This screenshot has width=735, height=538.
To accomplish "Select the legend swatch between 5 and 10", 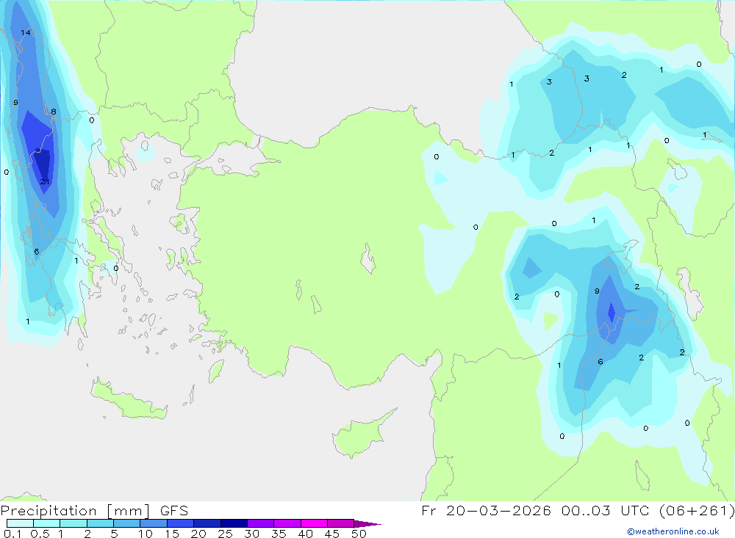I will pos(126,523).
